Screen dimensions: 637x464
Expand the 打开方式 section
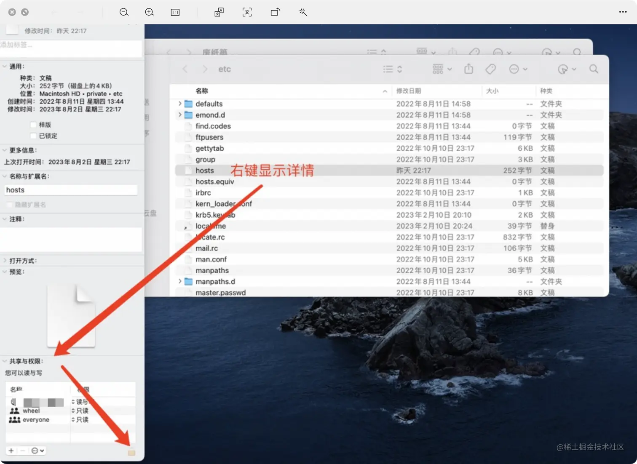pyautogui.click(x=5, y=261)
